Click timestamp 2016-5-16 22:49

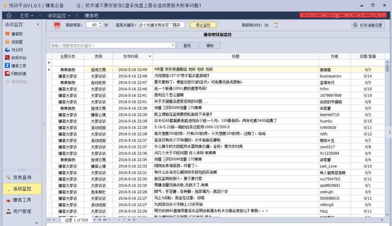[x=132, y=70]
